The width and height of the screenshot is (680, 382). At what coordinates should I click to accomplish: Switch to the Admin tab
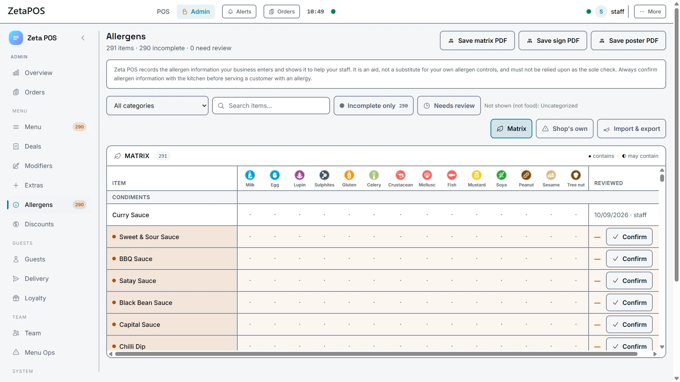[196, 12]
